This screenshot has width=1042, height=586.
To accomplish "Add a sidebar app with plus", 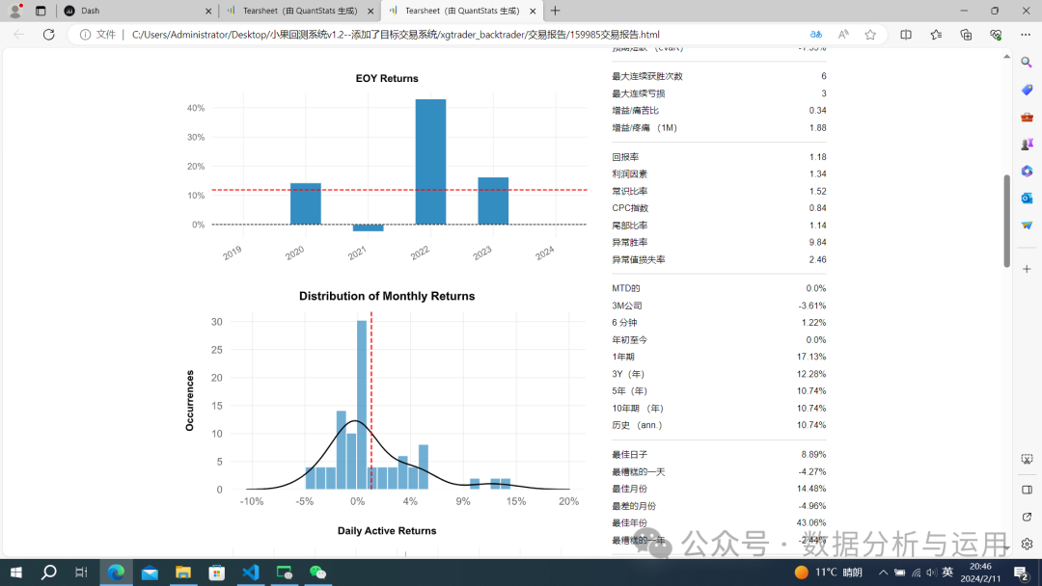I will [x=1027, y=269].
